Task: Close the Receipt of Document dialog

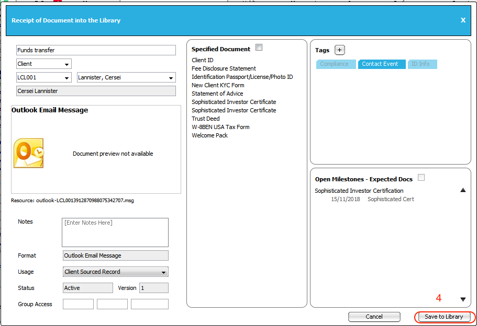Action: tap(463, 20)
